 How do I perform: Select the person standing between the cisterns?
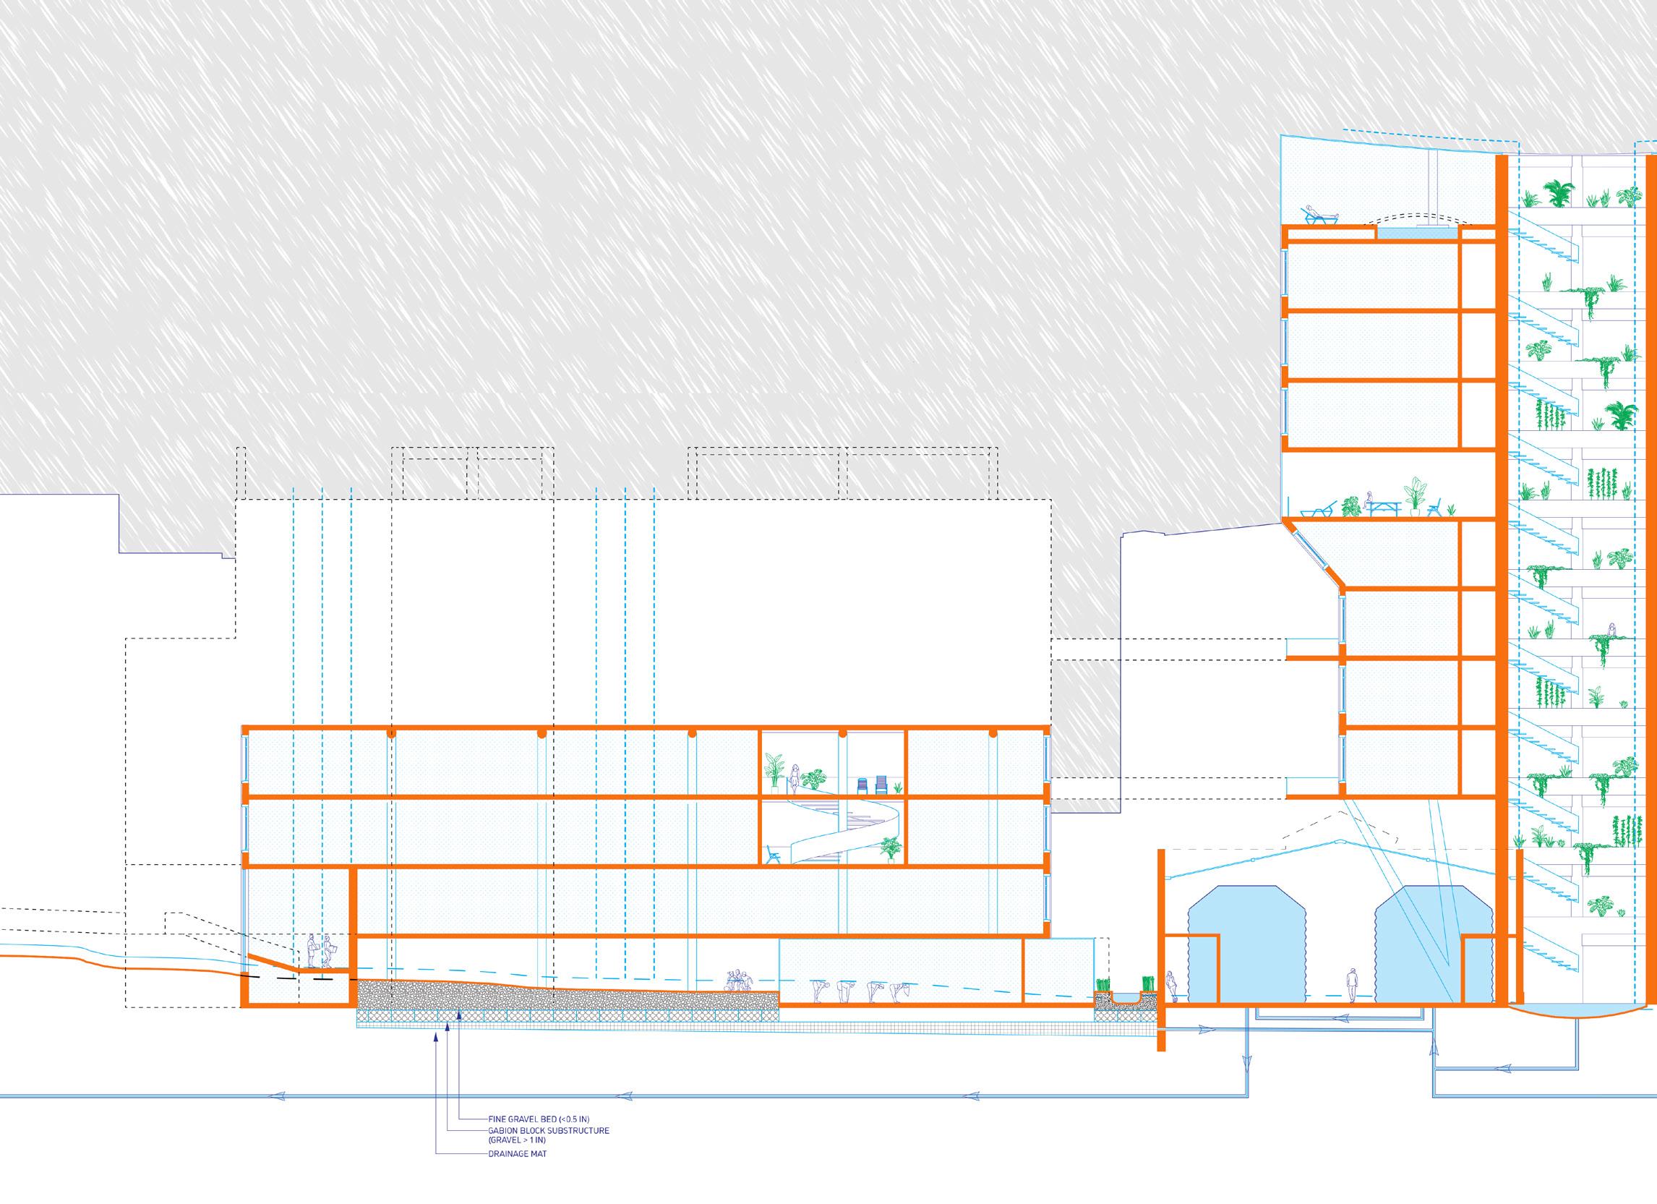pos(1353,986)
